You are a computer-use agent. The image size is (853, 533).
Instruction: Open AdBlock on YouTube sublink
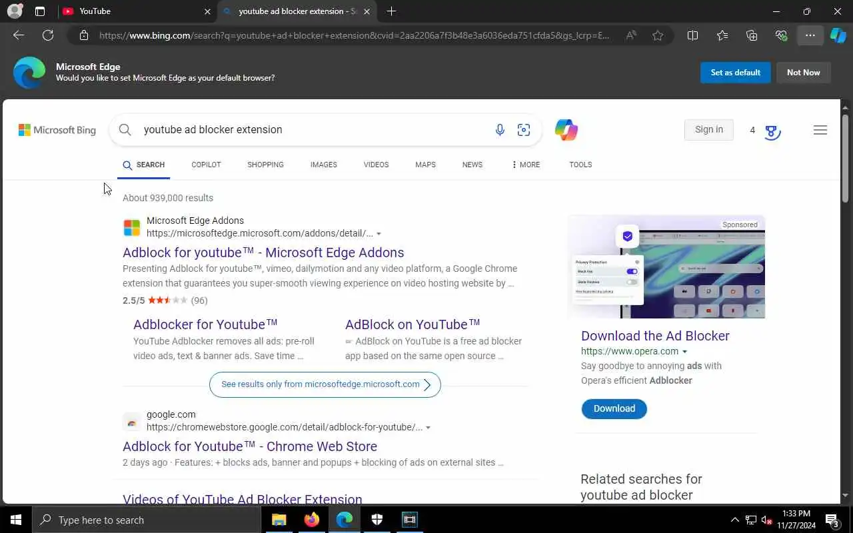413,324
